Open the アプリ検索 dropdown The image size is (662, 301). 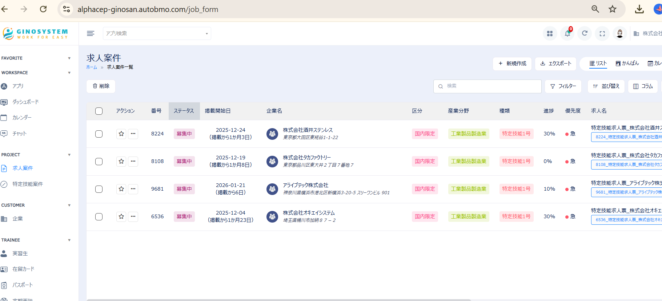coord(157,33)
